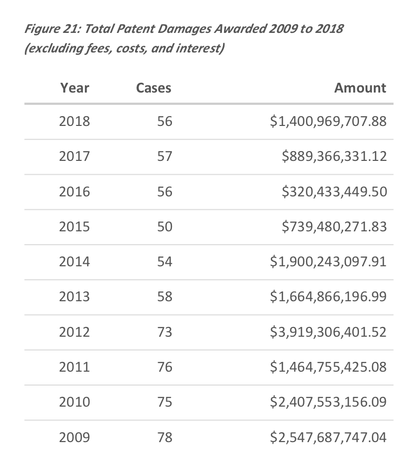Click the Year column header
The height and width of the screenshot is (475, 413).
pyautogui.click(x=75, y=88)
